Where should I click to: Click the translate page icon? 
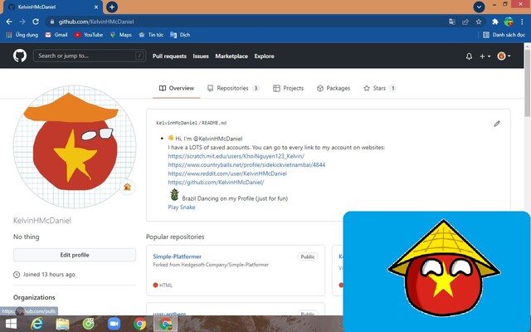pyautogui.click(x=451, y=22)
